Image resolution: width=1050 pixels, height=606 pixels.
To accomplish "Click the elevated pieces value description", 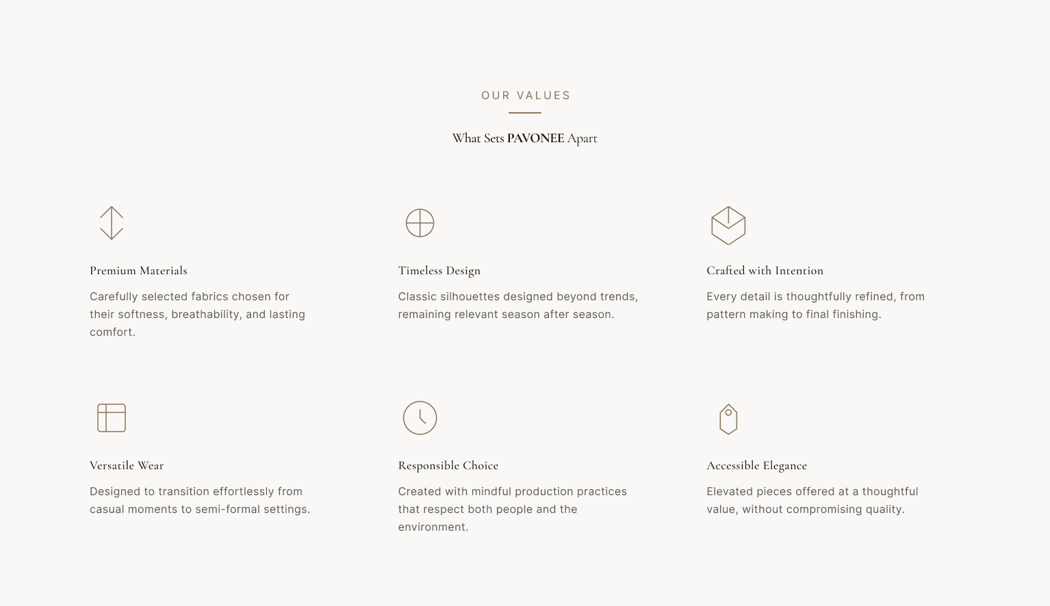I will [x=812, y=501].
